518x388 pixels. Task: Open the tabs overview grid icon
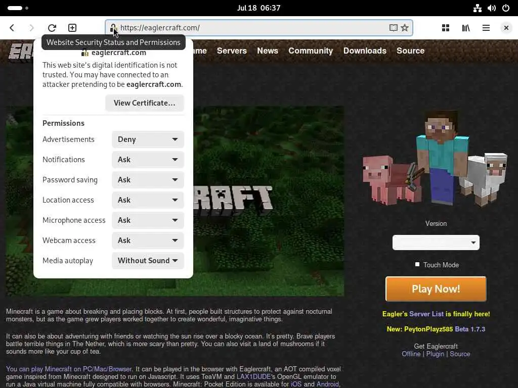(x=446, y=28)
